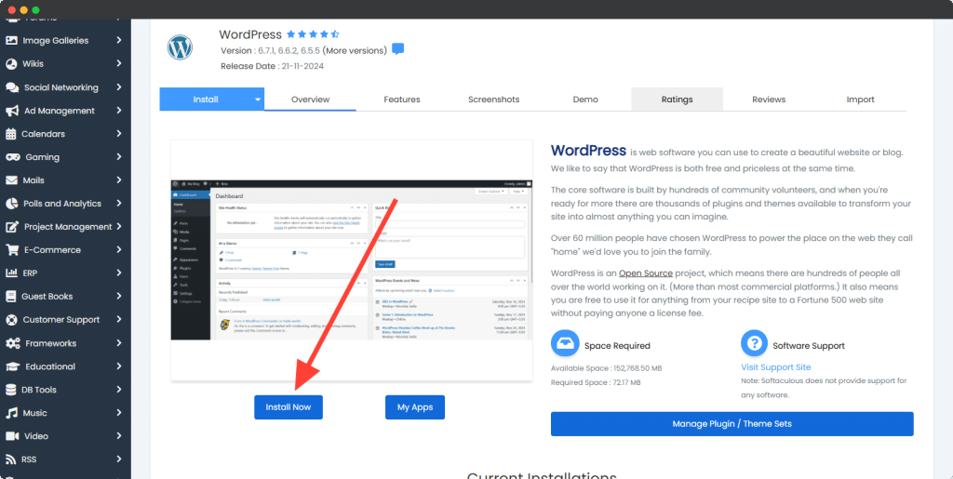Expand the DB Tools chevron
953x479 pixels.
coord(119,390)
